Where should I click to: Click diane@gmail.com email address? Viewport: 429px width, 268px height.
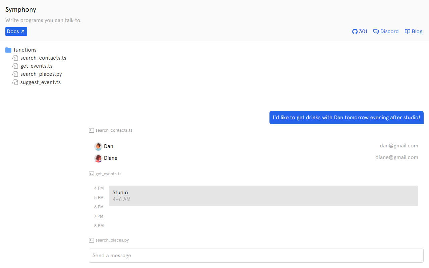[x=397, y=157]
